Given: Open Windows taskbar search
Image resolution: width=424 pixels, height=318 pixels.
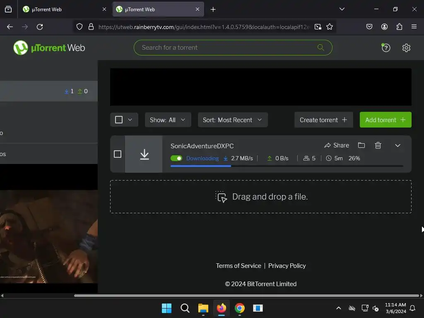Looking at the screenshot, I should 185,308.
